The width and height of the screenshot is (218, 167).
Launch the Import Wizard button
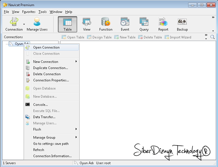tap(178, 37)
